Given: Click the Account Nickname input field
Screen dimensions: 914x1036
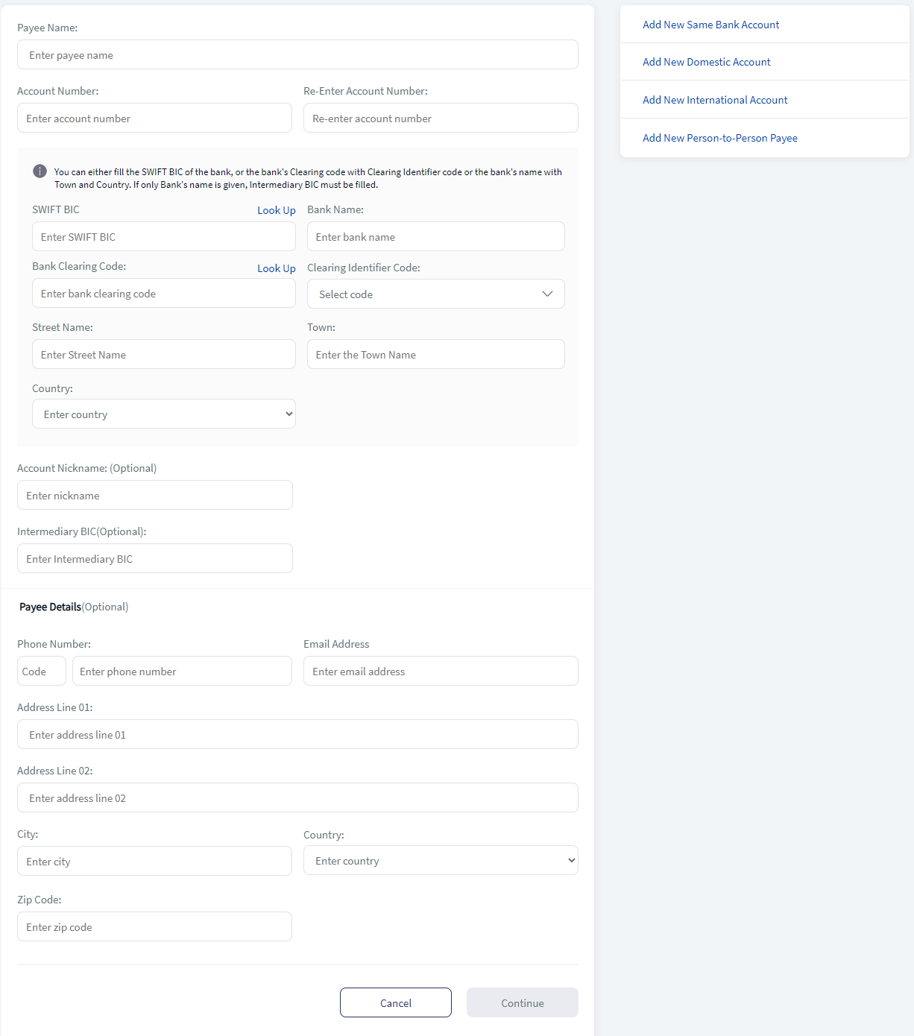Looking at the screenshot, I should (x=155, y=495).
